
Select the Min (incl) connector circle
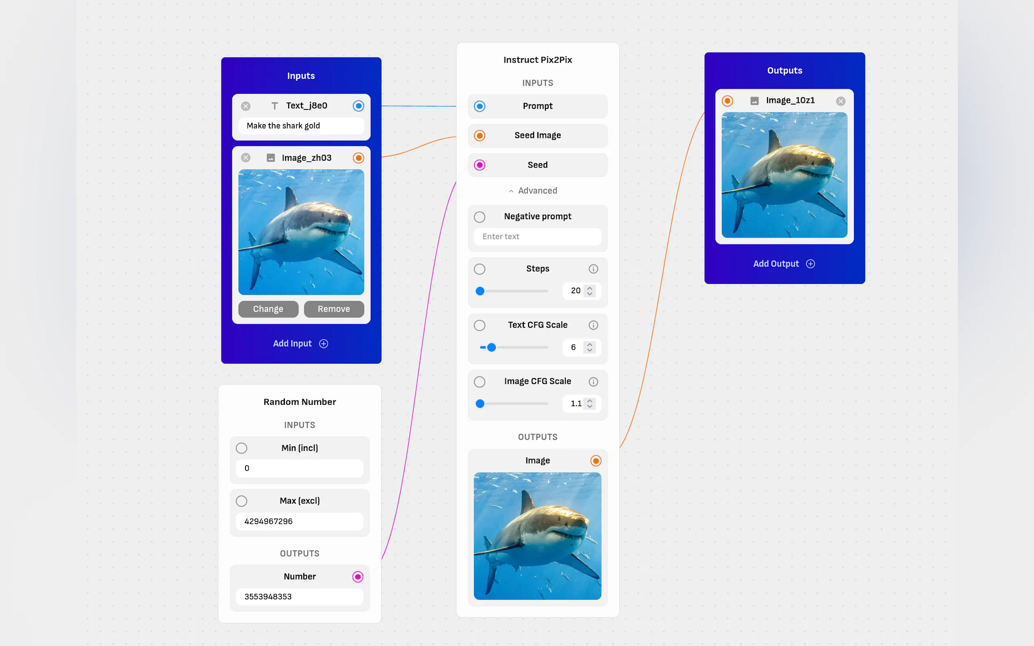(x=241, y=448)
